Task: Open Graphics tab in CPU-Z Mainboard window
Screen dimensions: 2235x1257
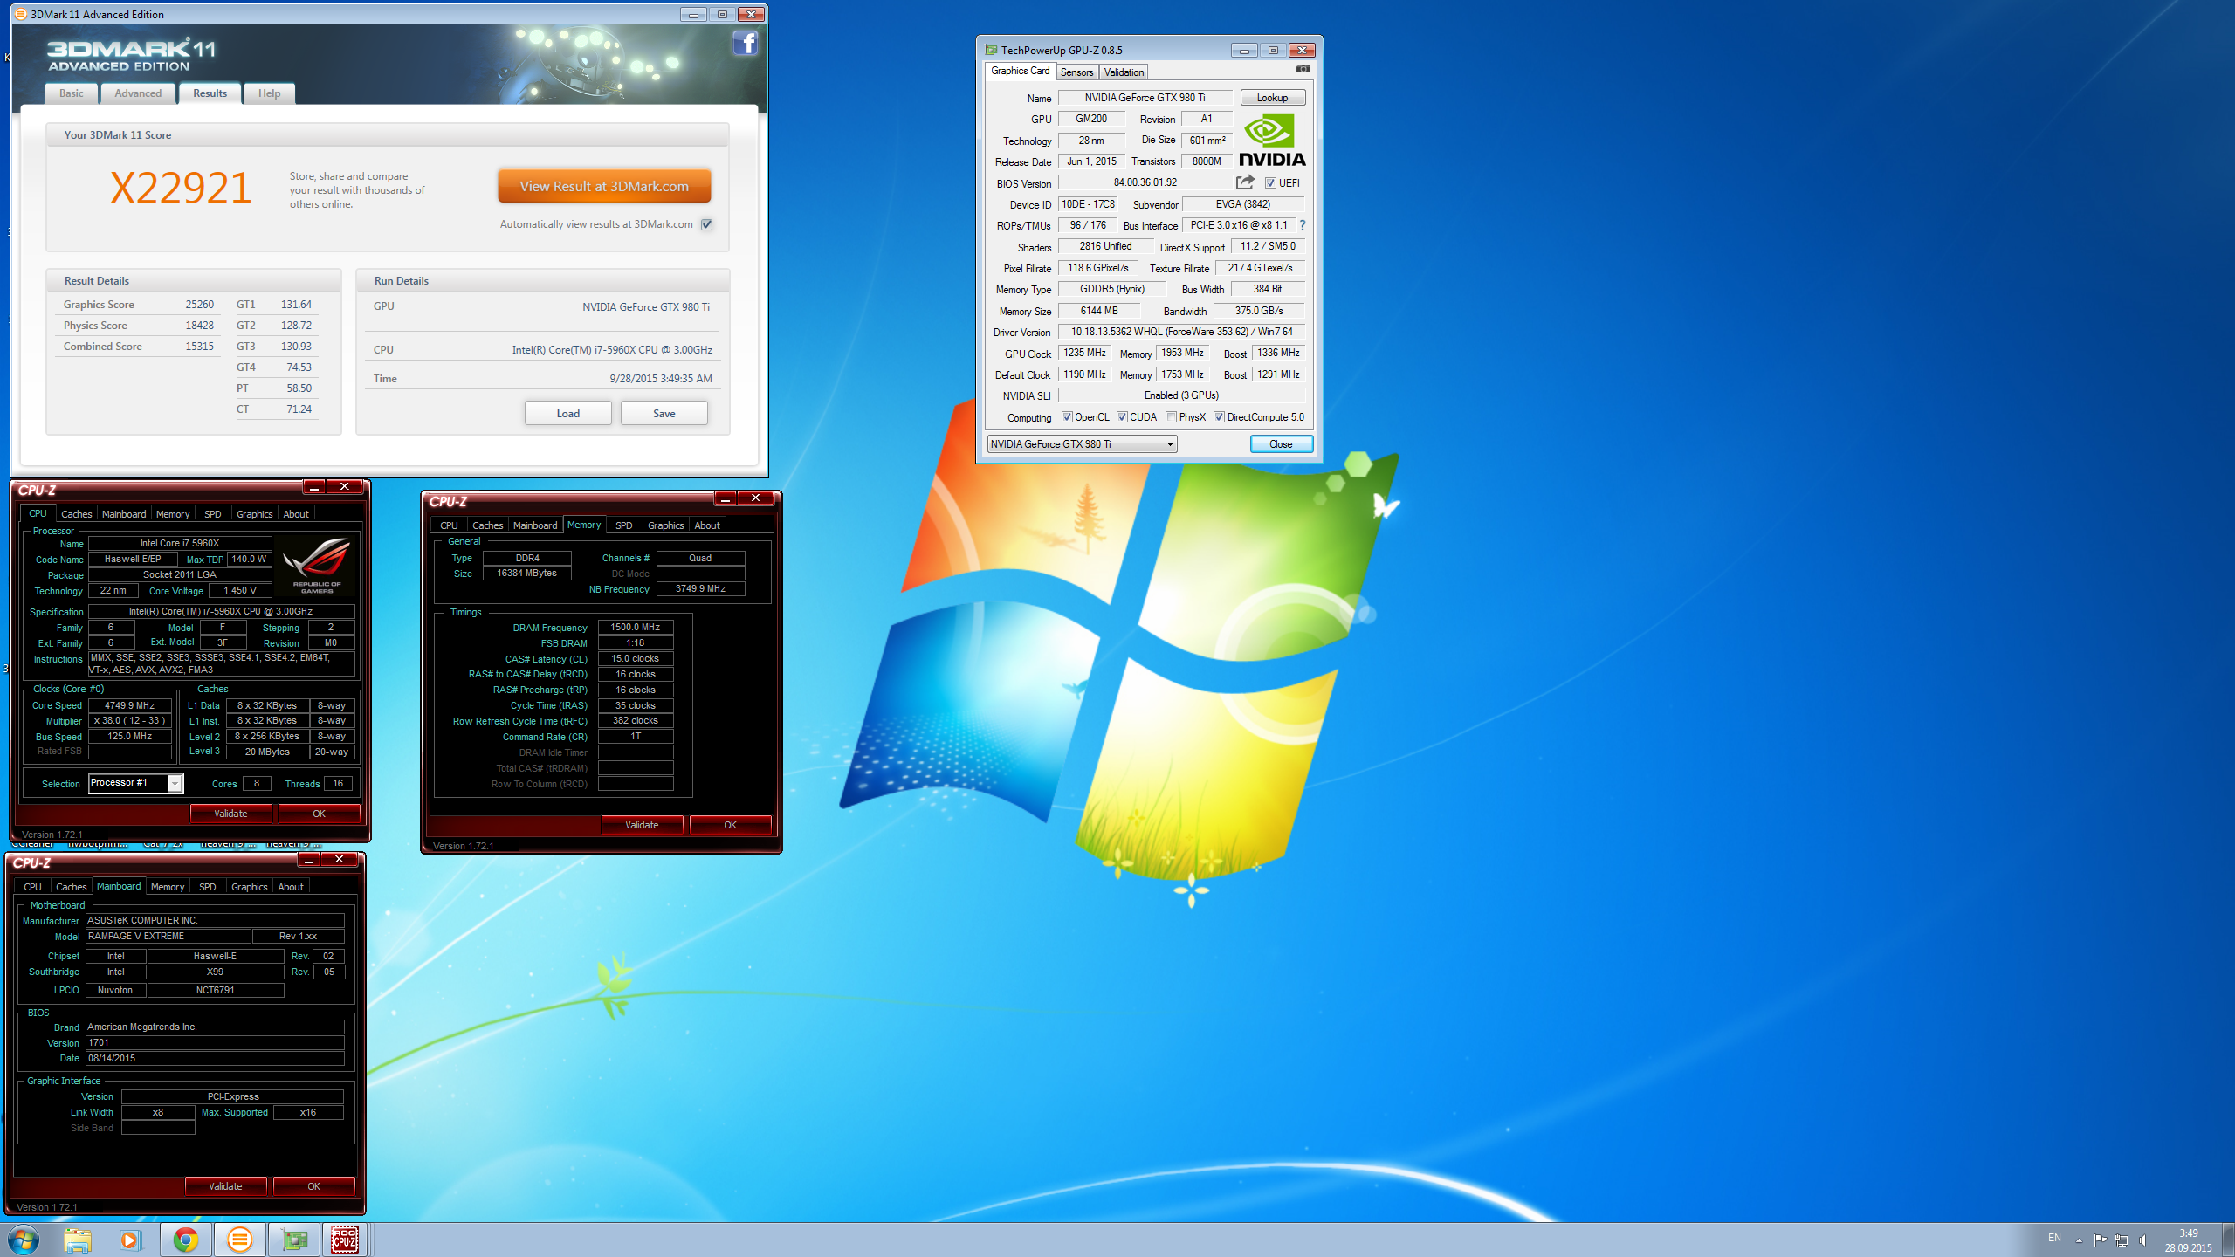Action: point(249,887)
